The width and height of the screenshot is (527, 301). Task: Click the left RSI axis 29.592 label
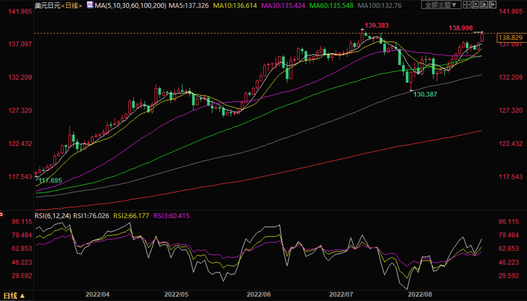tap(22, 276)
